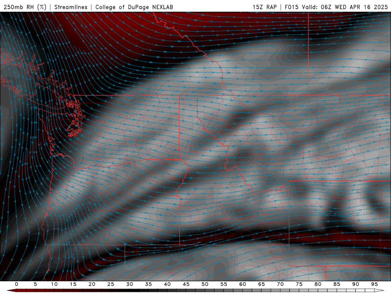Click the '40' value on the color scale
Image resolution: width=391 pixels, height=293 pixels.
click(167, 284)
